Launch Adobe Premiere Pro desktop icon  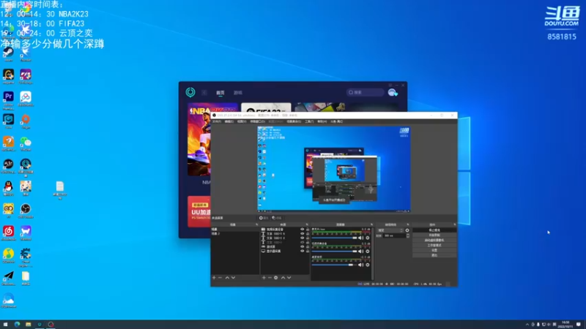[x=8, y=97]
